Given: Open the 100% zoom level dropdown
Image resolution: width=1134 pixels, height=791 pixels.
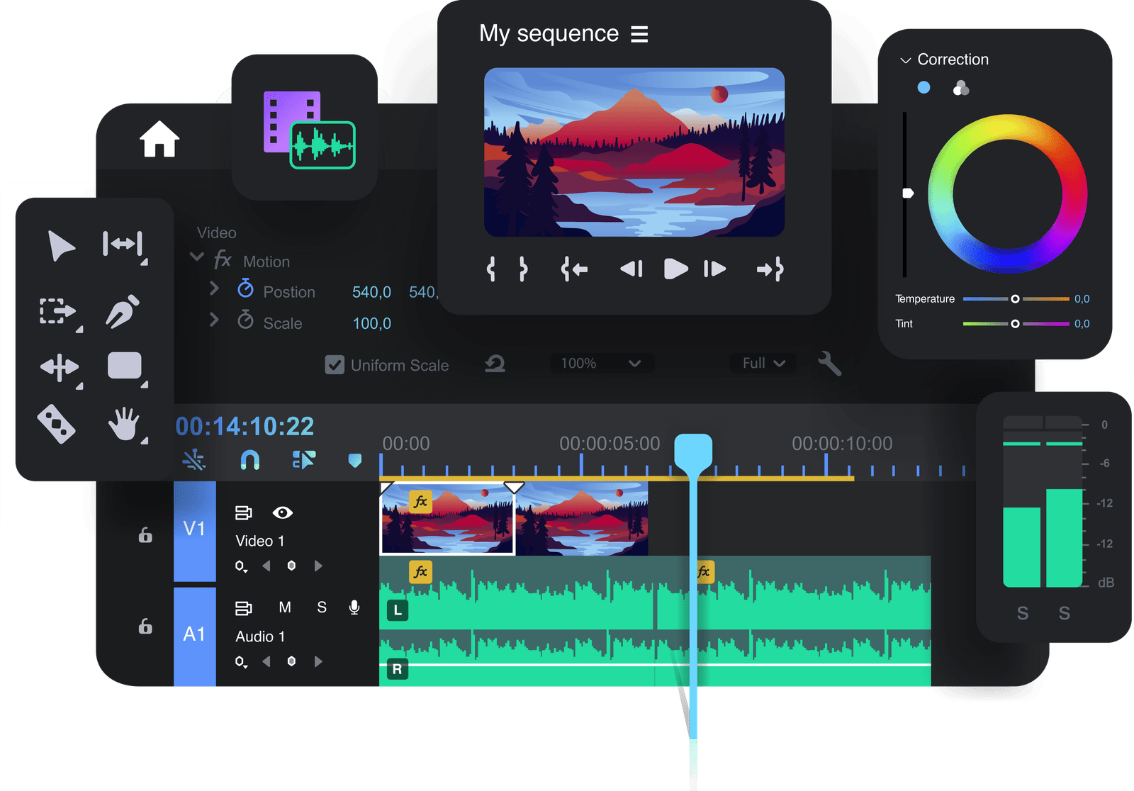Looking at the screenshot, I should pos(602,364).
